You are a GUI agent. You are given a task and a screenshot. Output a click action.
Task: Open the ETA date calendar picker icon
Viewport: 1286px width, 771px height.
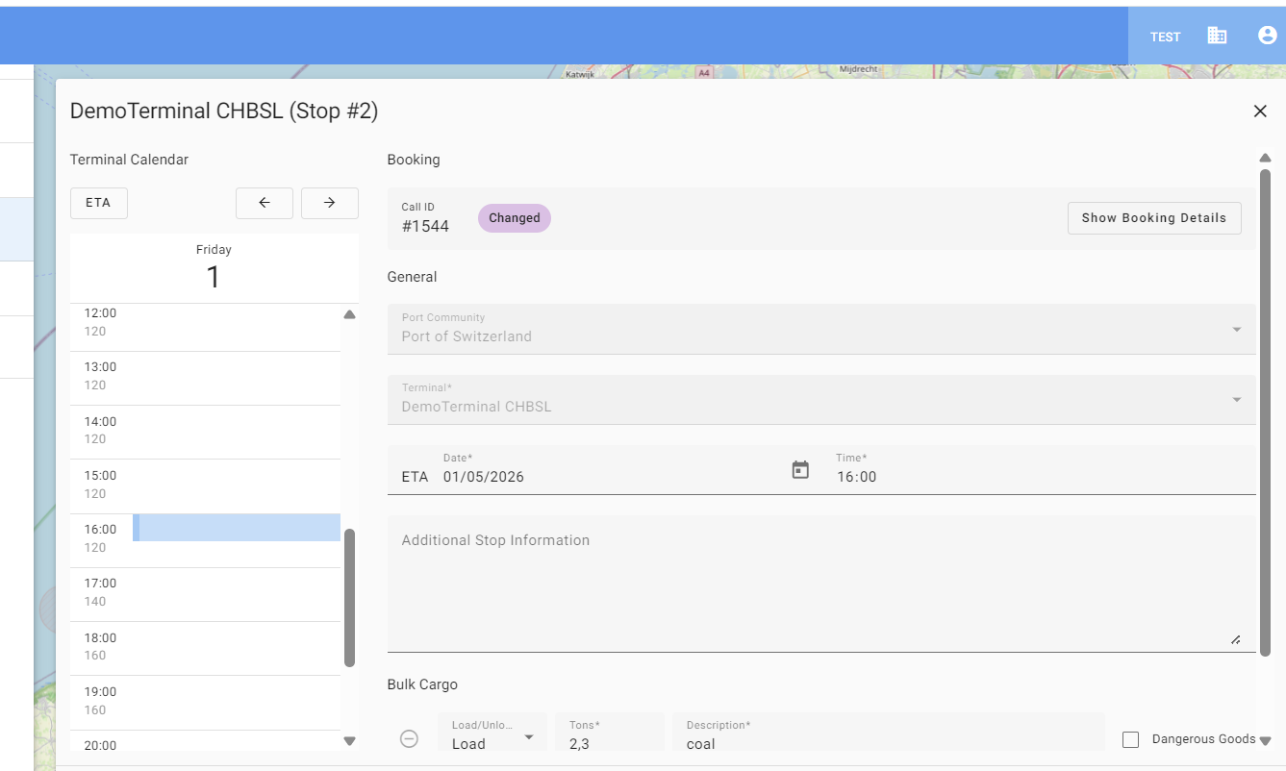(x=800, y=470)
